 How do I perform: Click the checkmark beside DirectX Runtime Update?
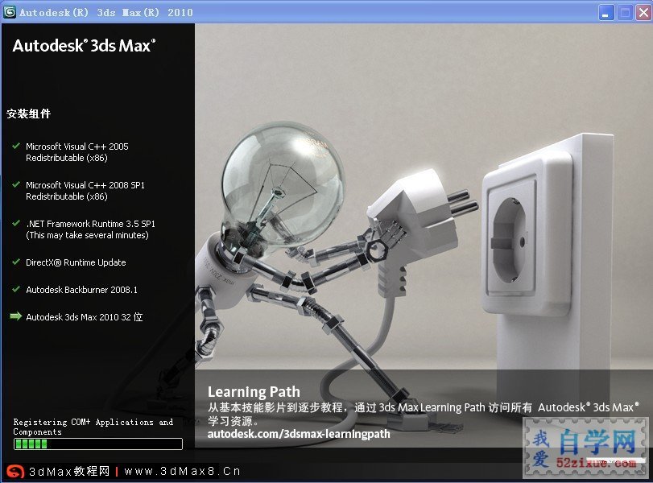pos(16,262)
